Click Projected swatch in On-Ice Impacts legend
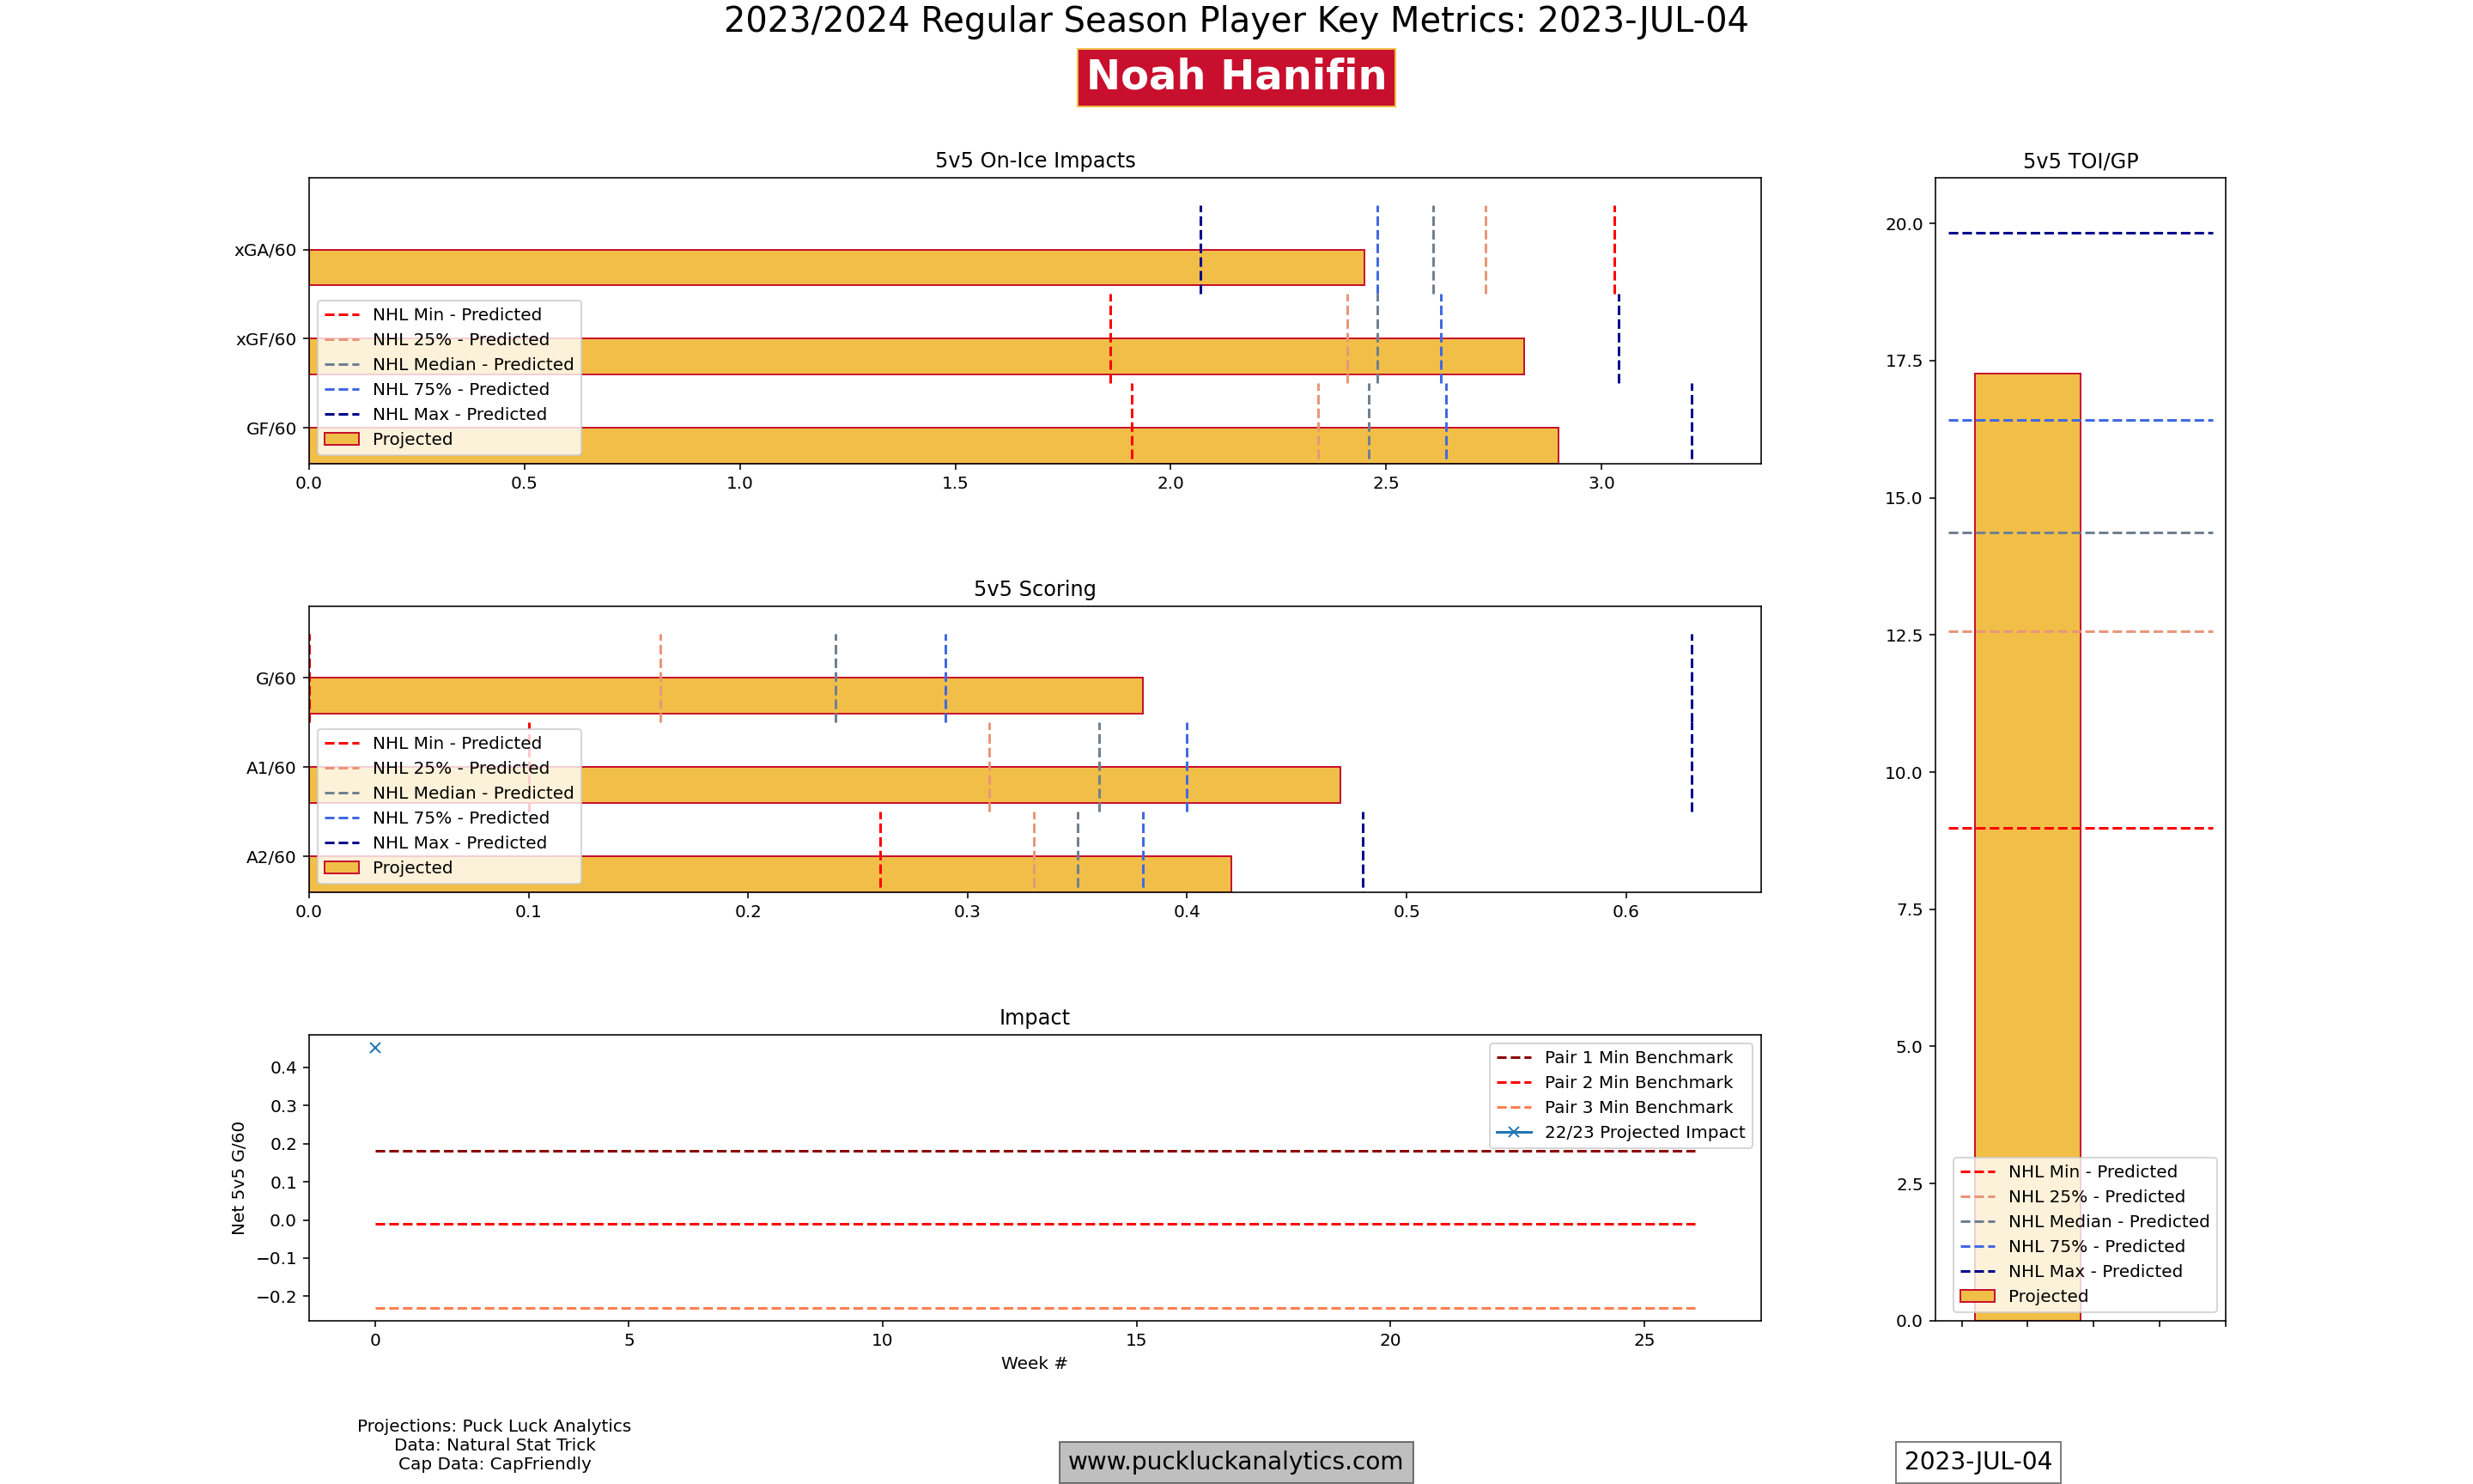 [342, 439]
